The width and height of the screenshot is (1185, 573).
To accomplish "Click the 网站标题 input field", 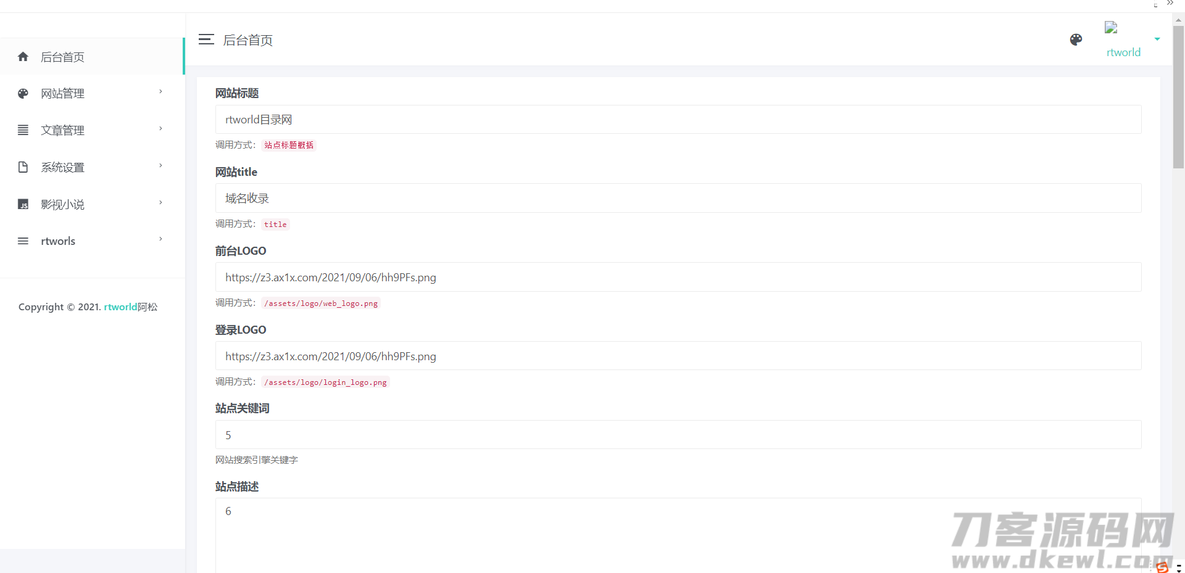I will [678, 120].
